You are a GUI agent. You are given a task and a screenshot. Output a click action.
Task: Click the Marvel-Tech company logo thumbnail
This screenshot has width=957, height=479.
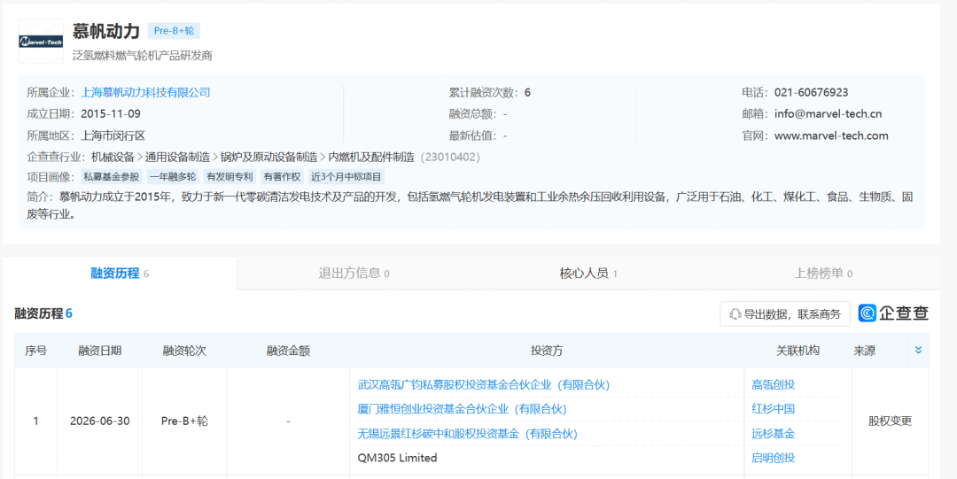(x=41, y=42)
